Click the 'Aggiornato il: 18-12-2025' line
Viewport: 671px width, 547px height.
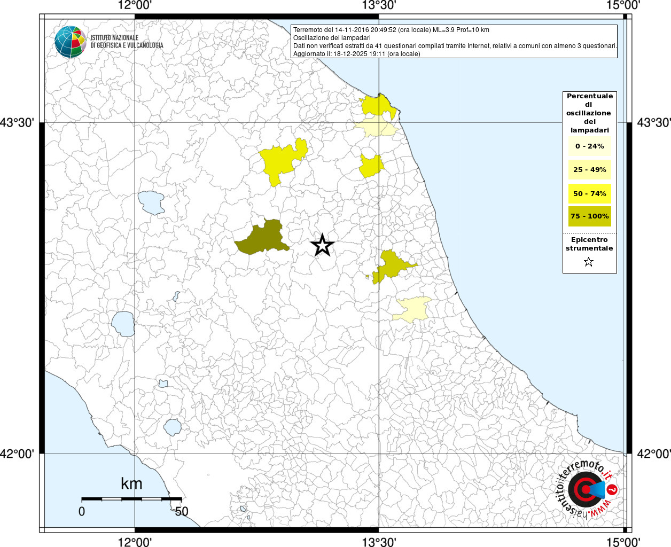pyautogui.click(x=356, y=54)
